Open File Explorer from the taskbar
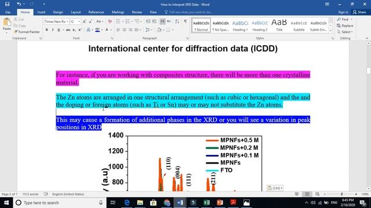Viewport: 371px width, 208px height. (140, 203)
